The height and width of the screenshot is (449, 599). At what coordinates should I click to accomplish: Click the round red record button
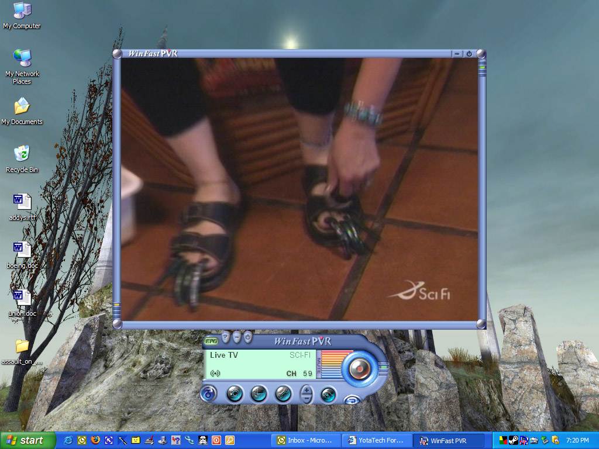(359, 368)
